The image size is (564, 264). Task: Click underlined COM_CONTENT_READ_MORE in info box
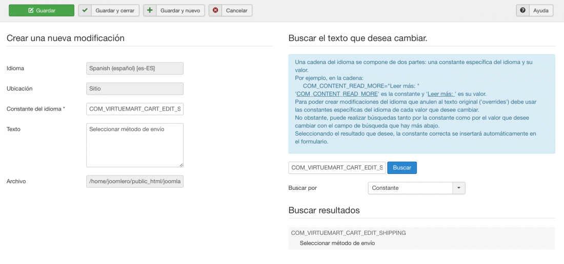click(337, 94)
